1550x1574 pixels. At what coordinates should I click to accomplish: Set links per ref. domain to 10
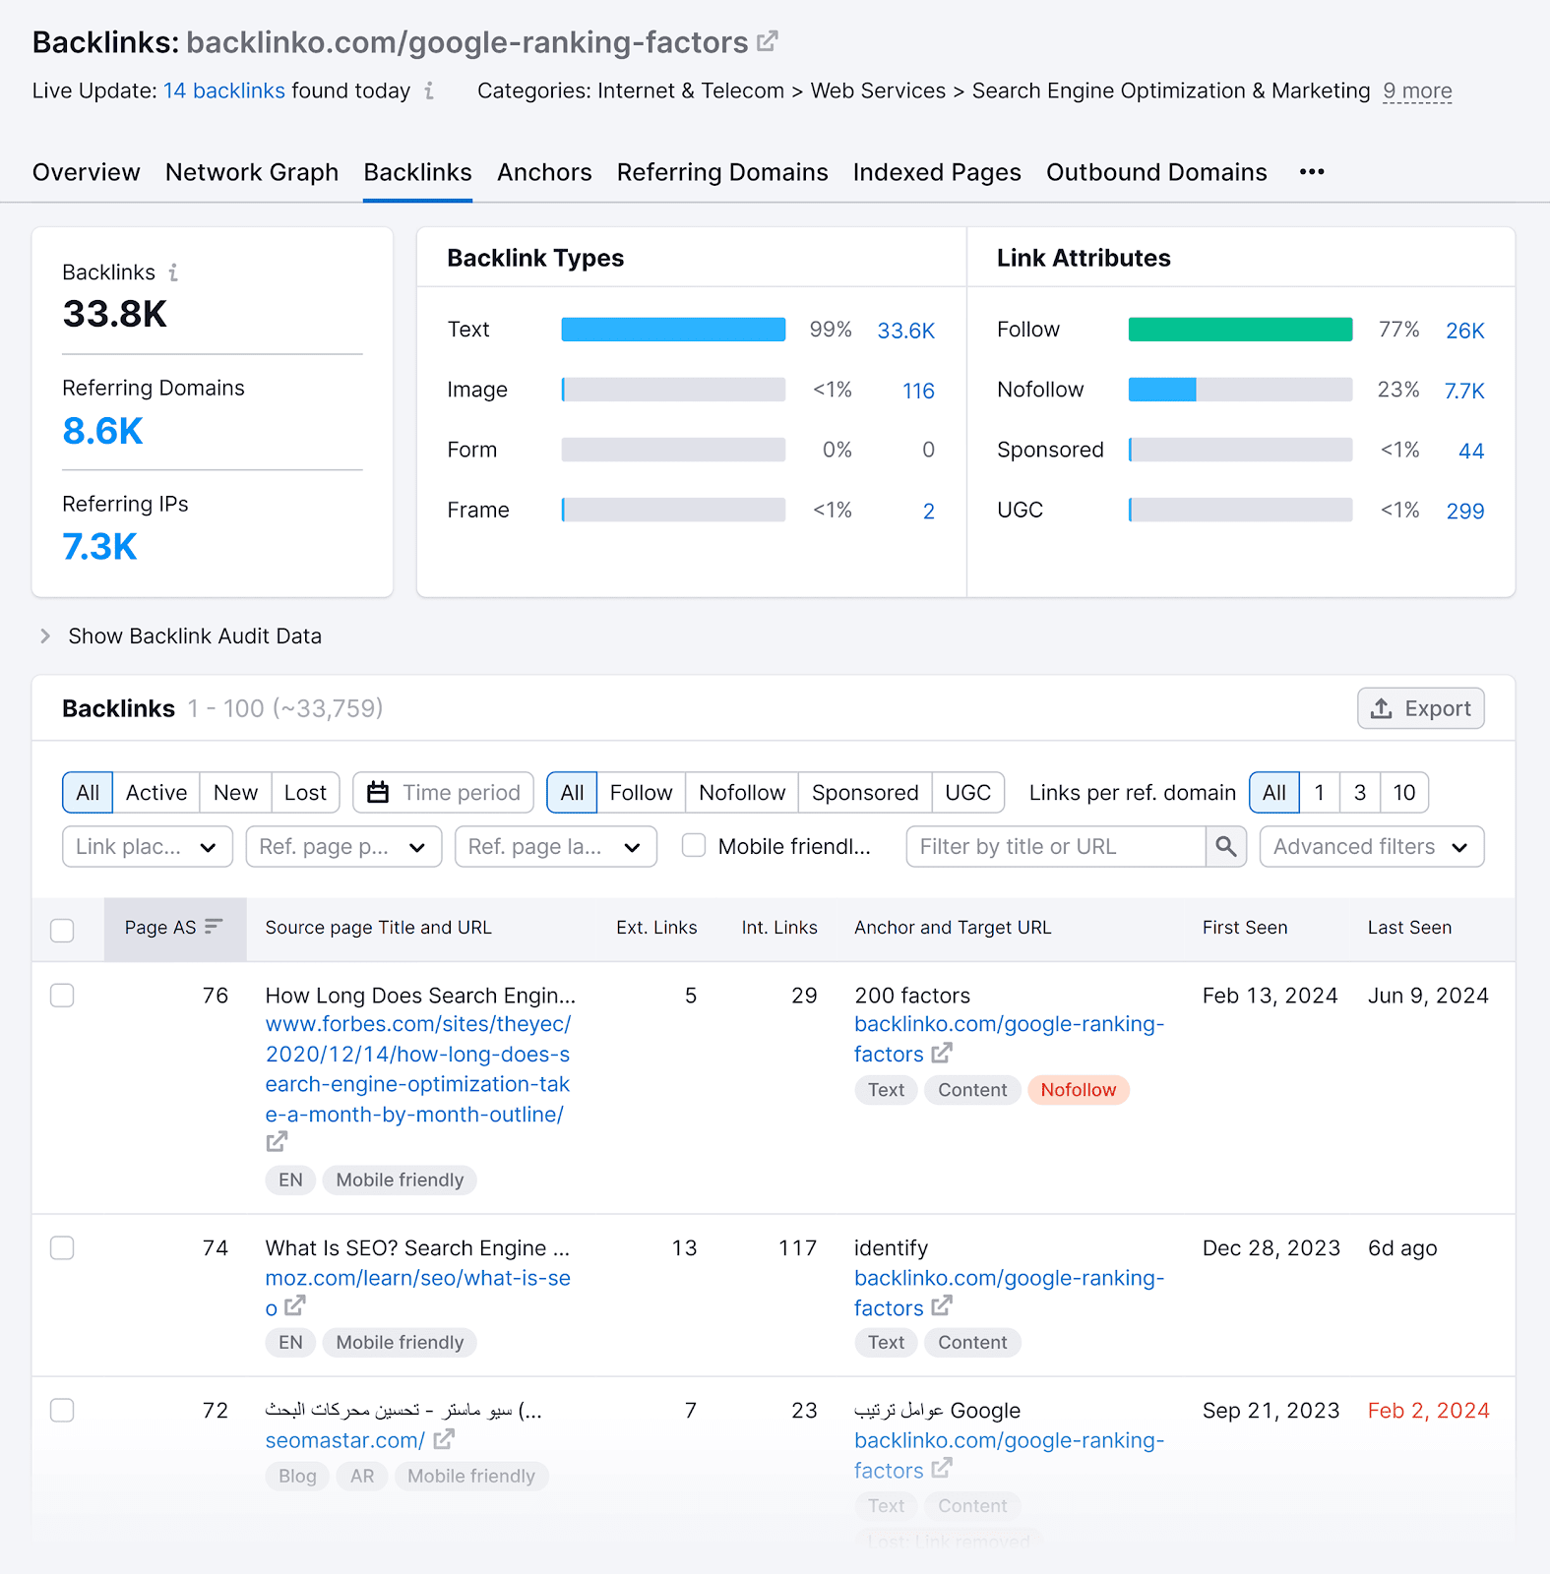coord(1404,793)
